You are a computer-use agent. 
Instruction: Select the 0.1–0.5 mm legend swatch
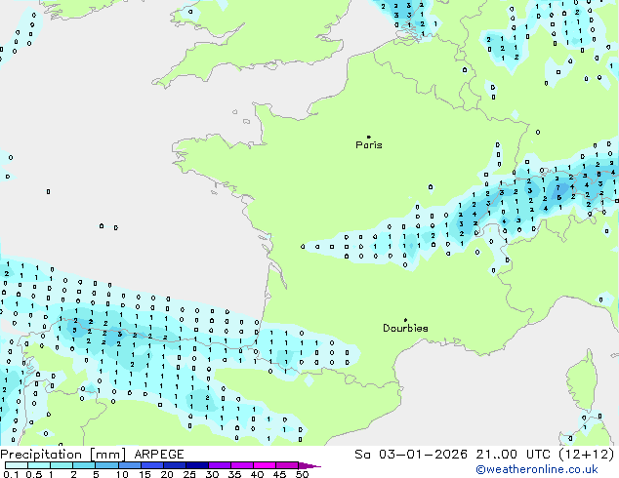click(17, 465)
